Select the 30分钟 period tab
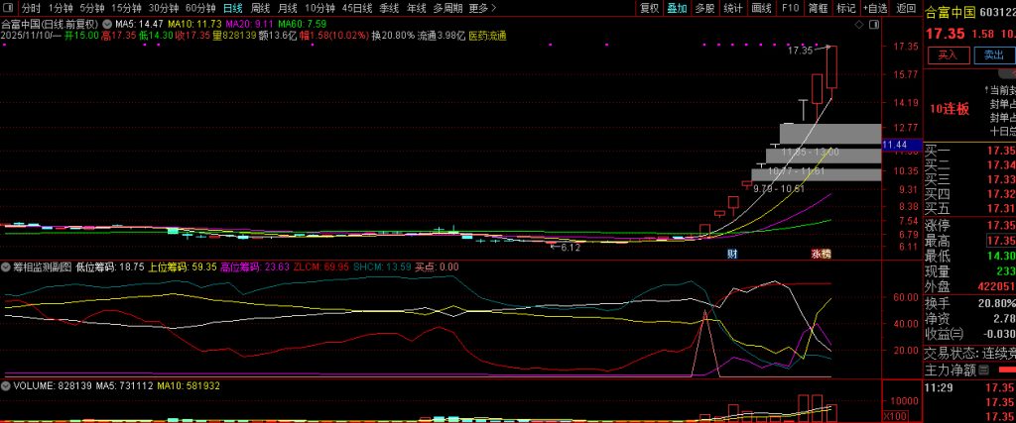Screen dimensions: 1016x423 pyautogui.click(x=164, y=8)
